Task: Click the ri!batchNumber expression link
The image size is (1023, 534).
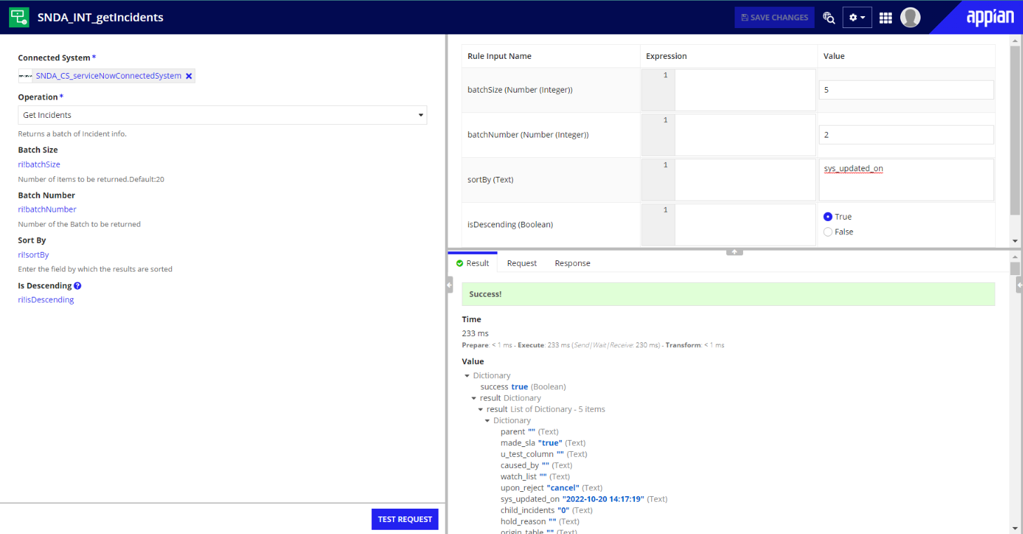Action: coord(47,209)
